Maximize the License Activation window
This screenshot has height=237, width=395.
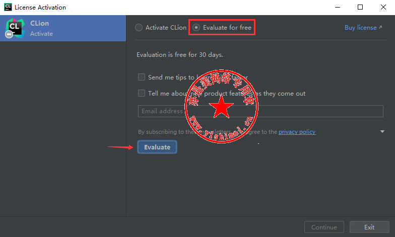coord(360,7)
